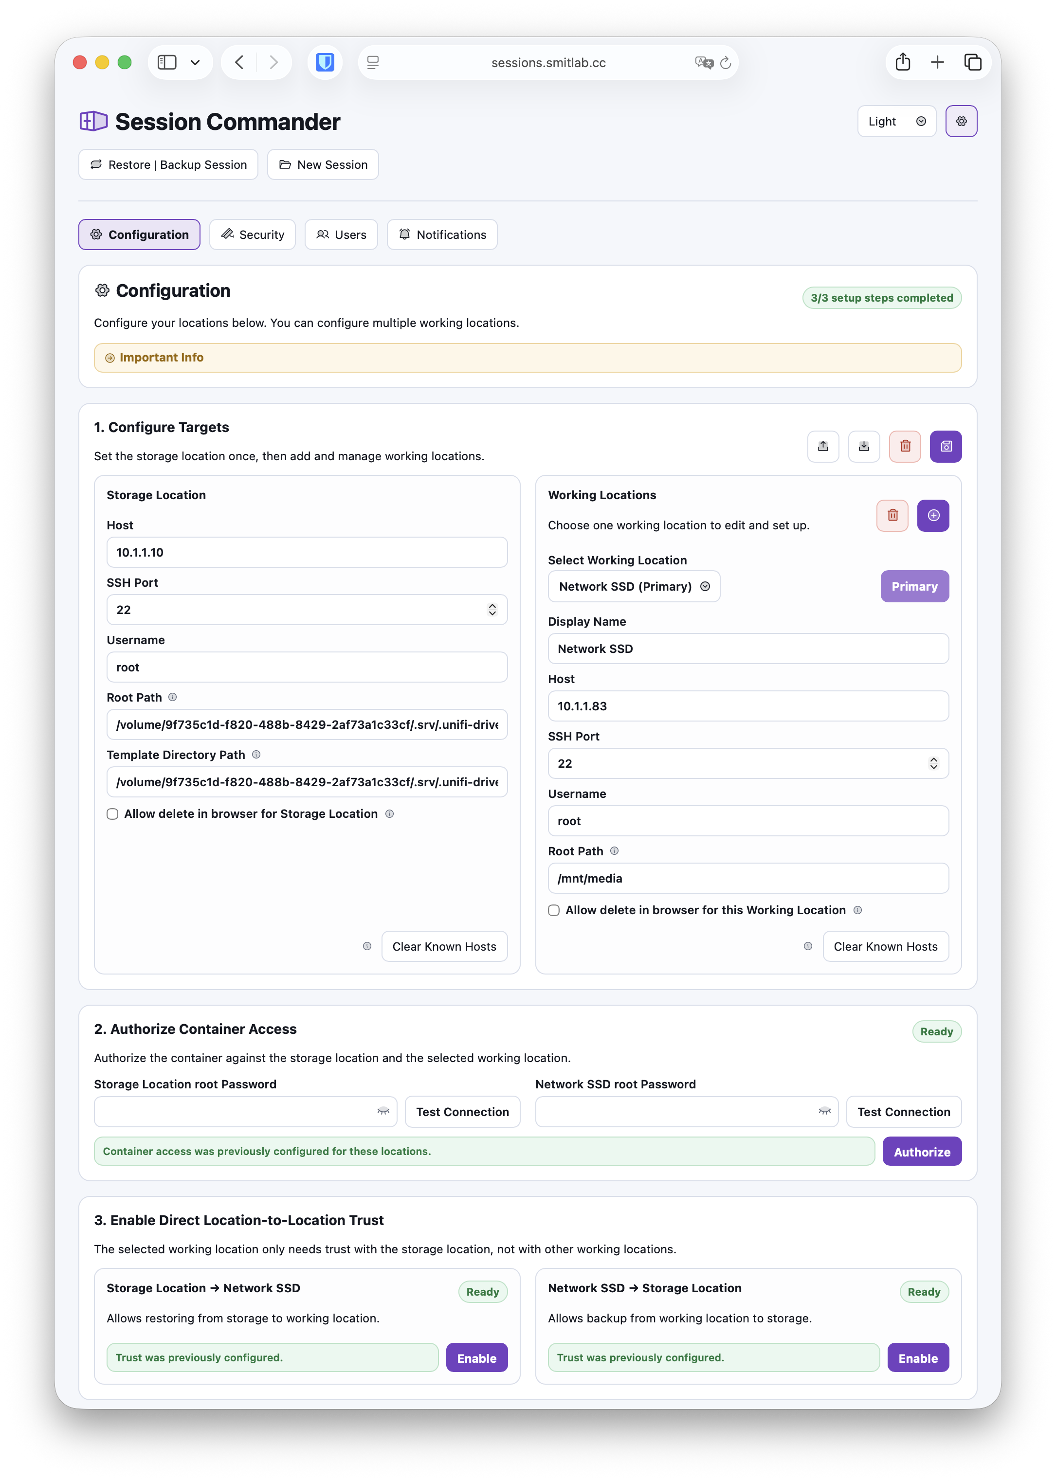Open settings via top-right gear icon
The width and height of the screenshot is (1056, 1481).
point(961,122)
